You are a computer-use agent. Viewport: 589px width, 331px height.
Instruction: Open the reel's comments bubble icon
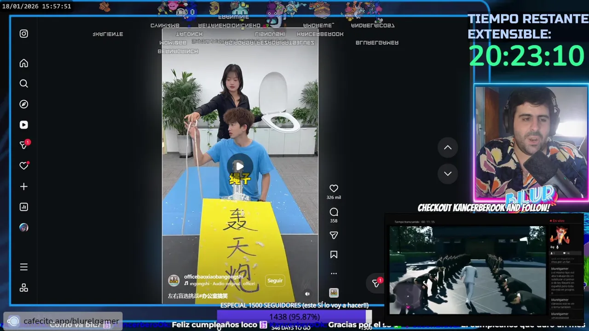point(334,212)
